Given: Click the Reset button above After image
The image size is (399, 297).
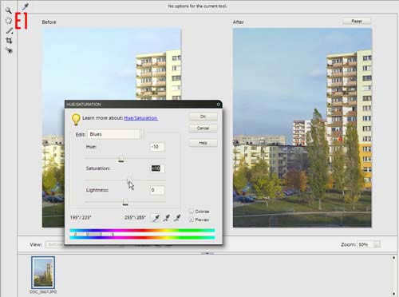Looking at the screenshot, I should 357,21.
